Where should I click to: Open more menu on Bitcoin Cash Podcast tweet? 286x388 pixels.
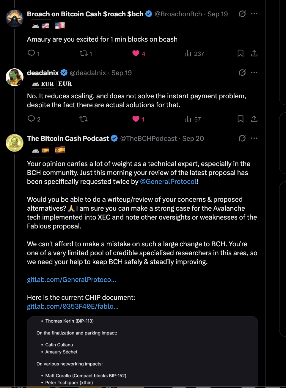(254, 138)
